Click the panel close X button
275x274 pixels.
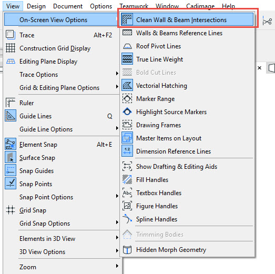(260, 68)
